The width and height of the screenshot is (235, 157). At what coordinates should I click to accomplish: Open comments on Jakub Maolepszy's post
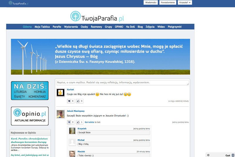pyautogui.click(x=71, y=122)
